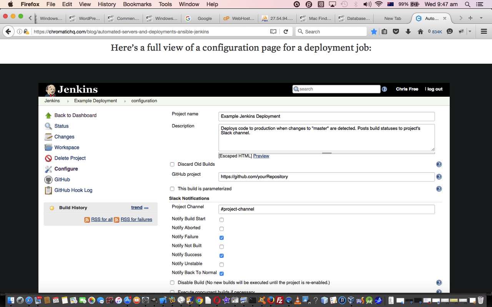Screen dimensions: 492x307
Task: Click the Workspace folder icon
Action: point(48,147)
